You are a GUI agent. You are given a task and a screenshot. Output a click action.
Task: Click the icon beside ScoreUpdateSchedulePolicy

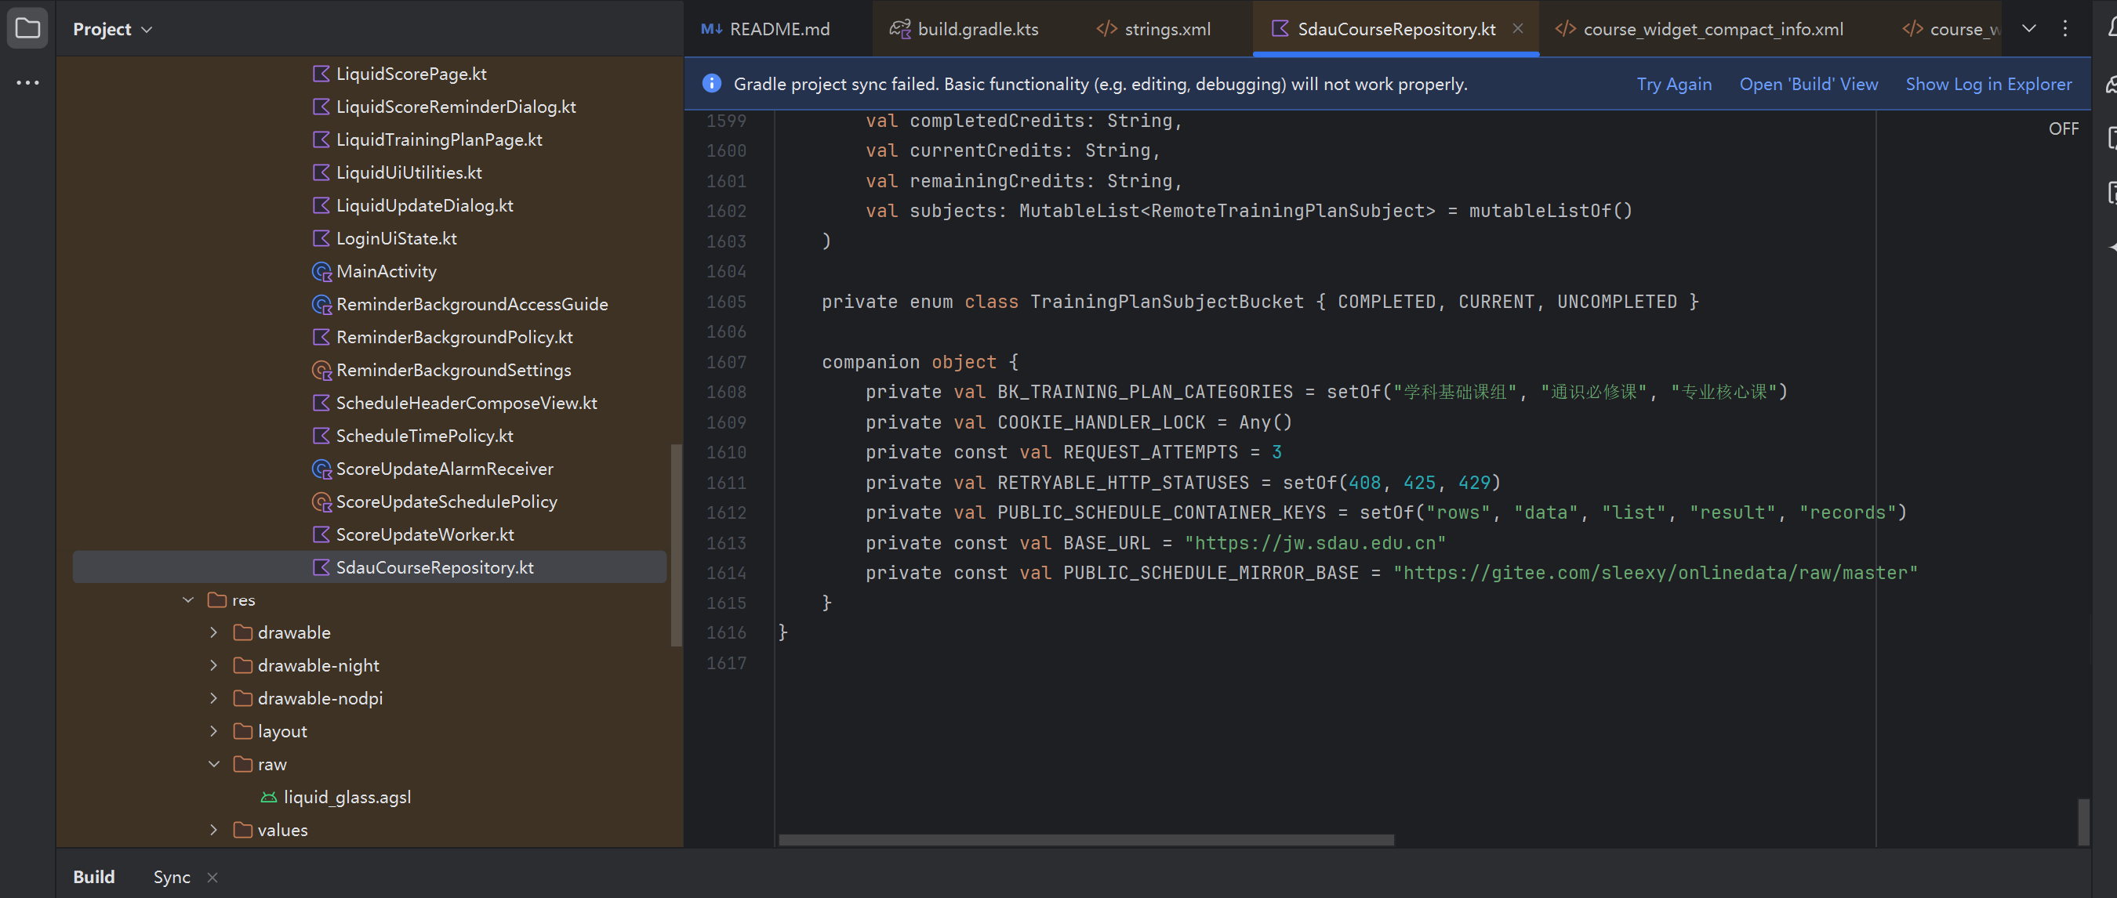click(x=321, y=502)
